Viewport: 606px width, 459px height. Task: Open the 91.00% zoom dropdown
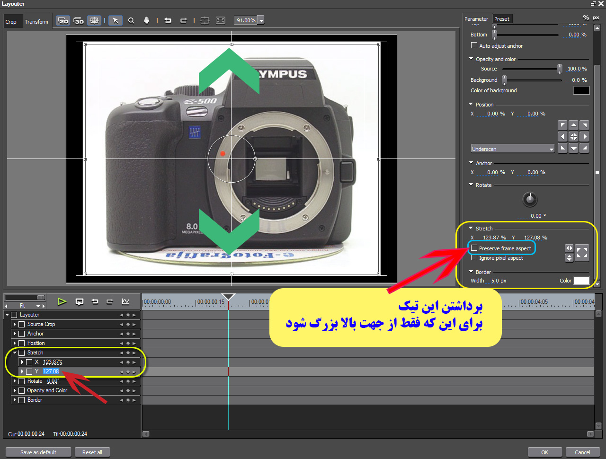point(261,20)
